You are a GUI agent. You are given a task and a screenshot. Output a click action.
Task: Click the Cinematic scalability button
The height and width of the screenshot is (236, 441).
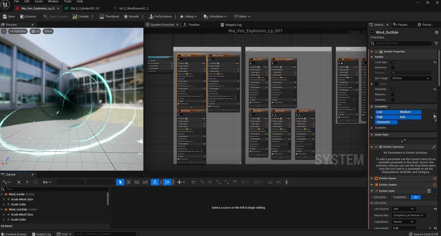click(386, 122)
